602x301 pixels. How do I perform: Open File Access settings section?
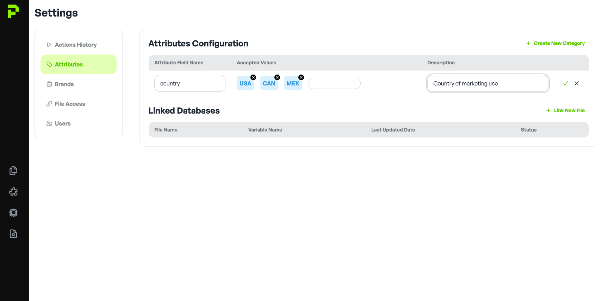(70, 104)
